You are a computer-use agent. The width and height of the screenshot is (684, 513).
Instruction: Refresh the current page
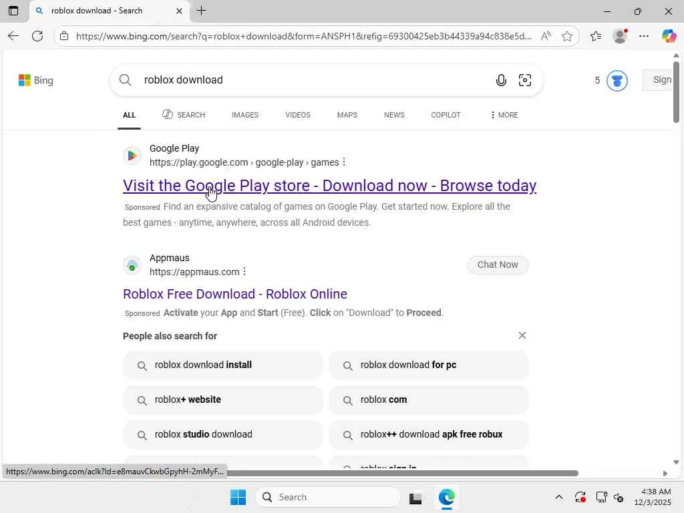click(37, 36)
